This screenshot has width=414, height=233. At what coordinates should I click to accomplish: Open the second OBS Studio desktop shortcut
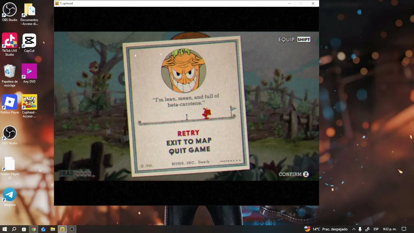[10, 135]
